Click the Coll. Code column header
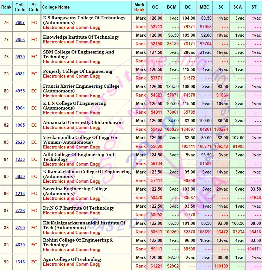The image size is (262, 271). (20, 7)
